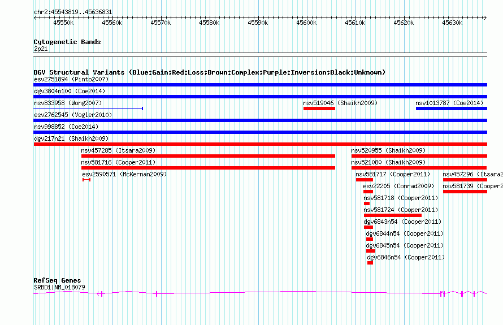Open variant esv2751894 (Pinto2007) label
This screenshot has width=503, height=325.
click(x=71, y=79)
